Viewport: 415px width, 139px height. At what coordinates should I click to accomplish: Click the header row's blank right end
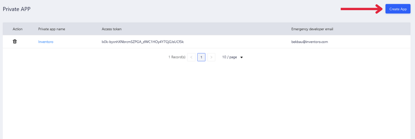tap(385, 29)
